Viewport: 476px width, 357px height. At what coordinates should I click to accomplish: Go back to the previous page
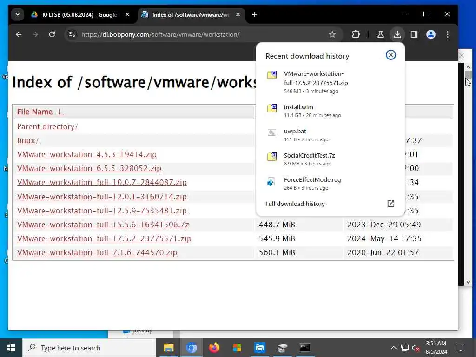click(x=19, y=34)
